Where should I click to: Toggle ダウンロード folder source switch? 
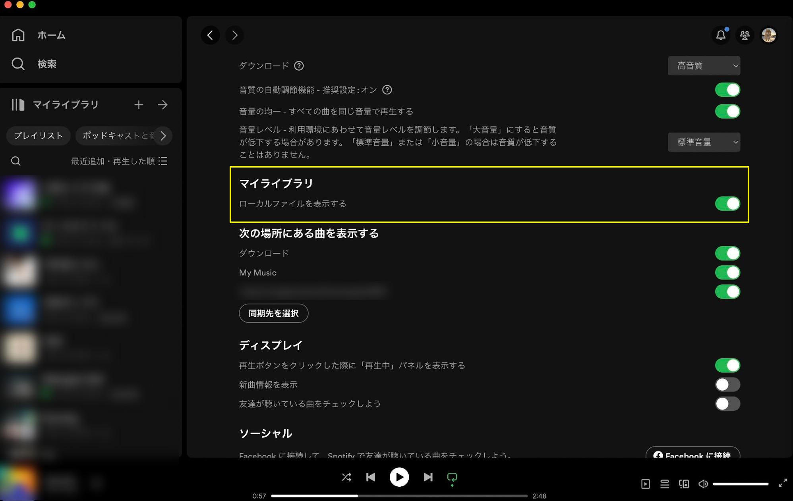727,253
